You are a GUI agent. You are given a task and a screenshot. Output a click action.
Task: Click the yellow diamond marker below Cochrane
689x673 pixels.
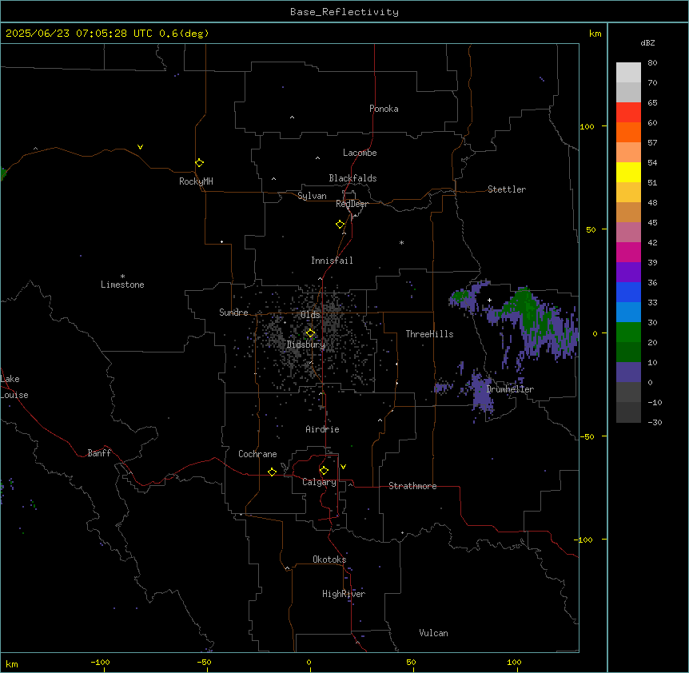point(272,472)
